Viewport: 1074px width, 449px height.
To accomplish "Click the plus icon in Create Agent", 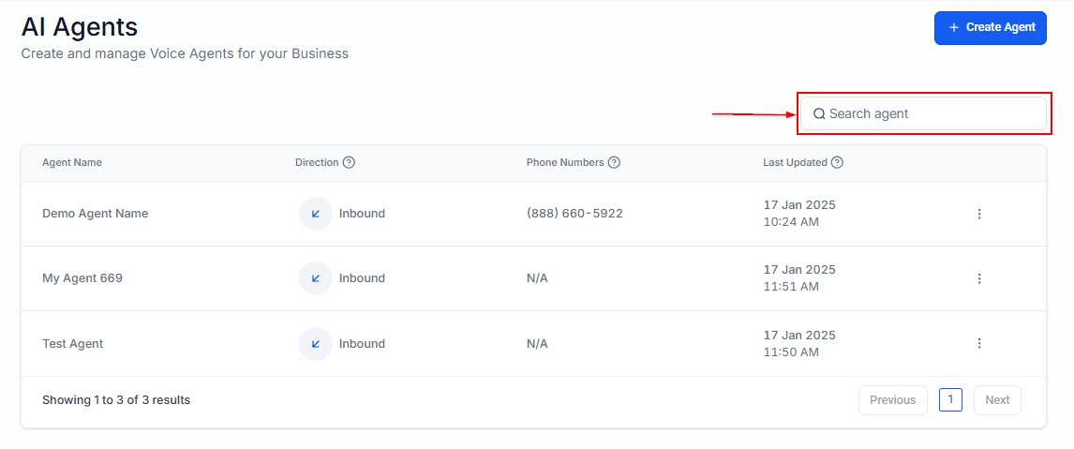I will 953,27.
